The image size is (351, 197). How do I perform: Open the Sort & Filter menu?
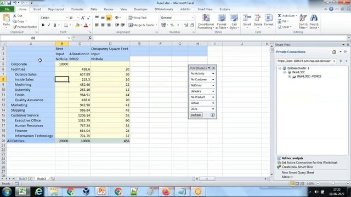(303, 22)
